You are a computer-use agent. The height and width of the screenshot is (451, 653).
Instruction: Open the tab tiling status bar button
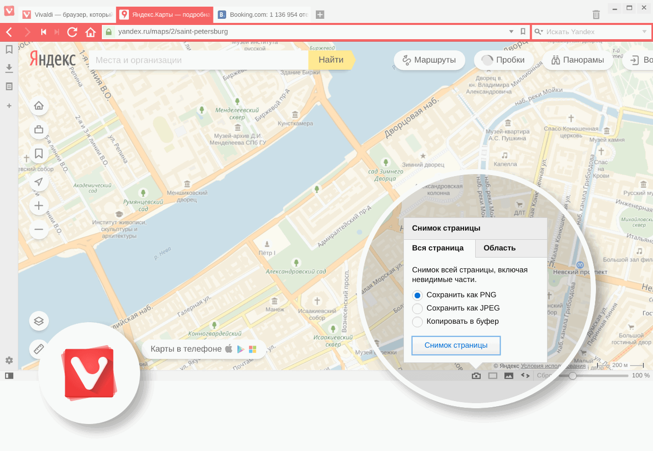click(493, 376)
